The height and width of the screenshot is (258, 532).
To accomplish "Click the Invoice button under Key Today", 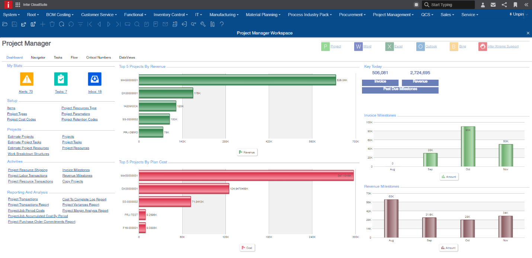I will tap(380, 83).
